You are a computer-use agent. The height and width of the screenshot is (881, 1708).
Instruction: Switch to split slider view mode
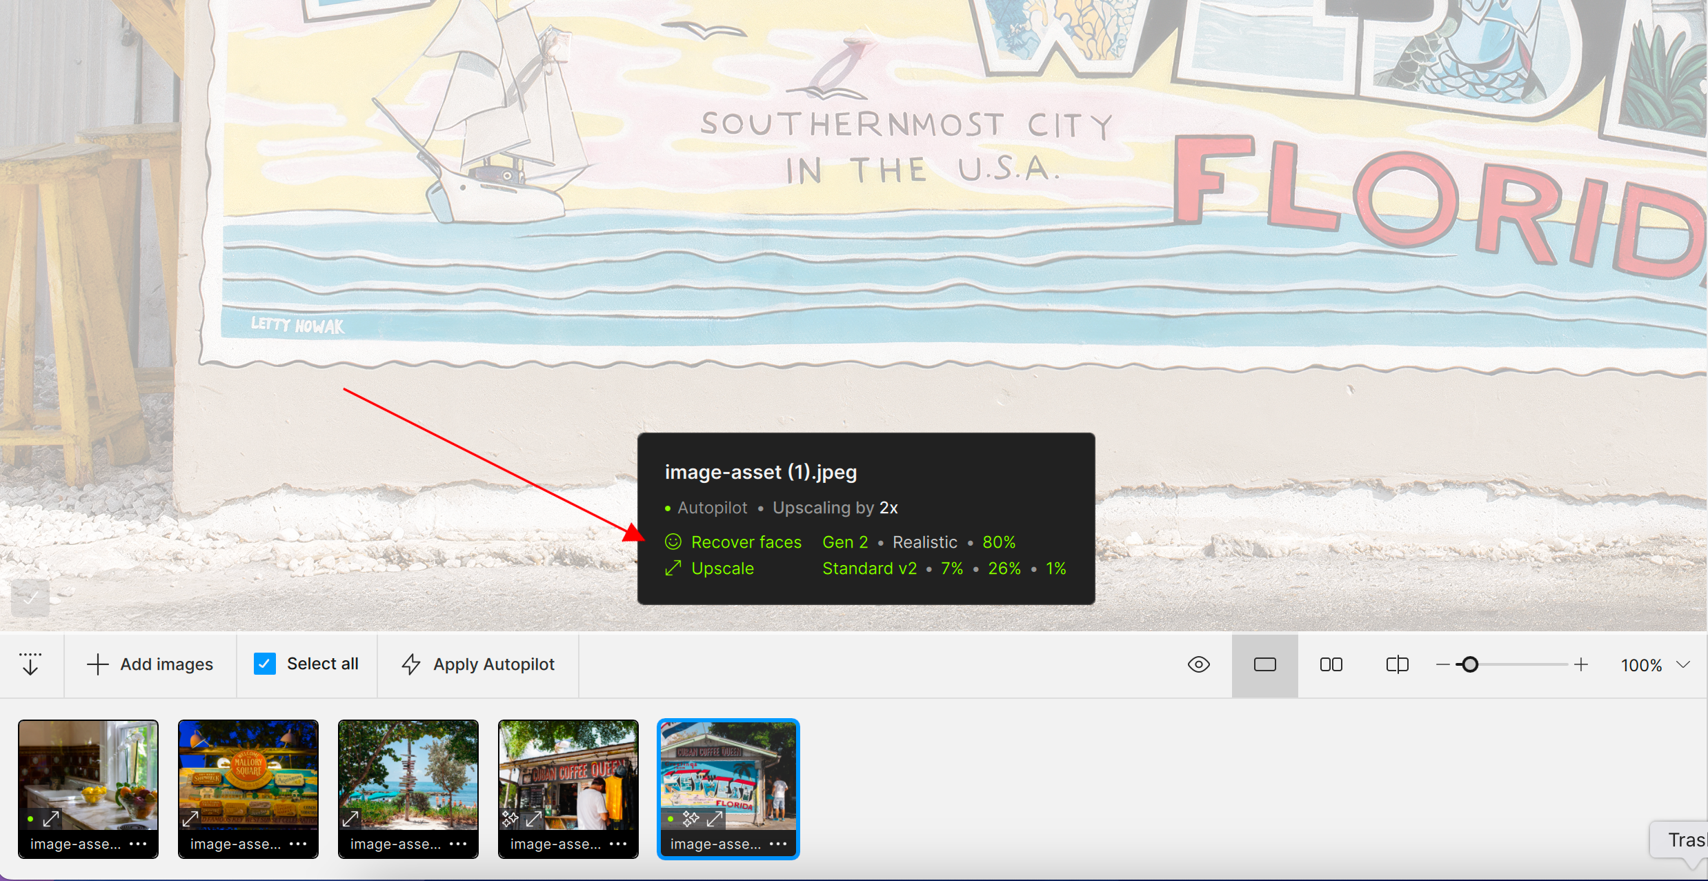coord(1397,664)
